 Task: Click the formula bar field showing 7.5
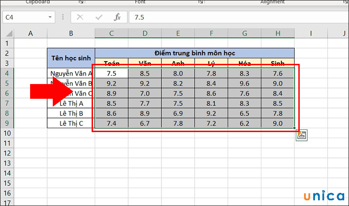(x=236, y=17)
